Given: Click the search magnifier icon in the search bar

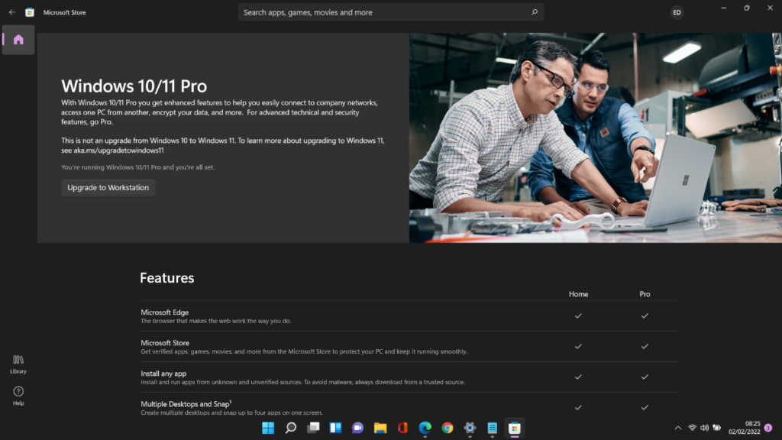Looking at the screenshot, I should (x=535, y=12).
